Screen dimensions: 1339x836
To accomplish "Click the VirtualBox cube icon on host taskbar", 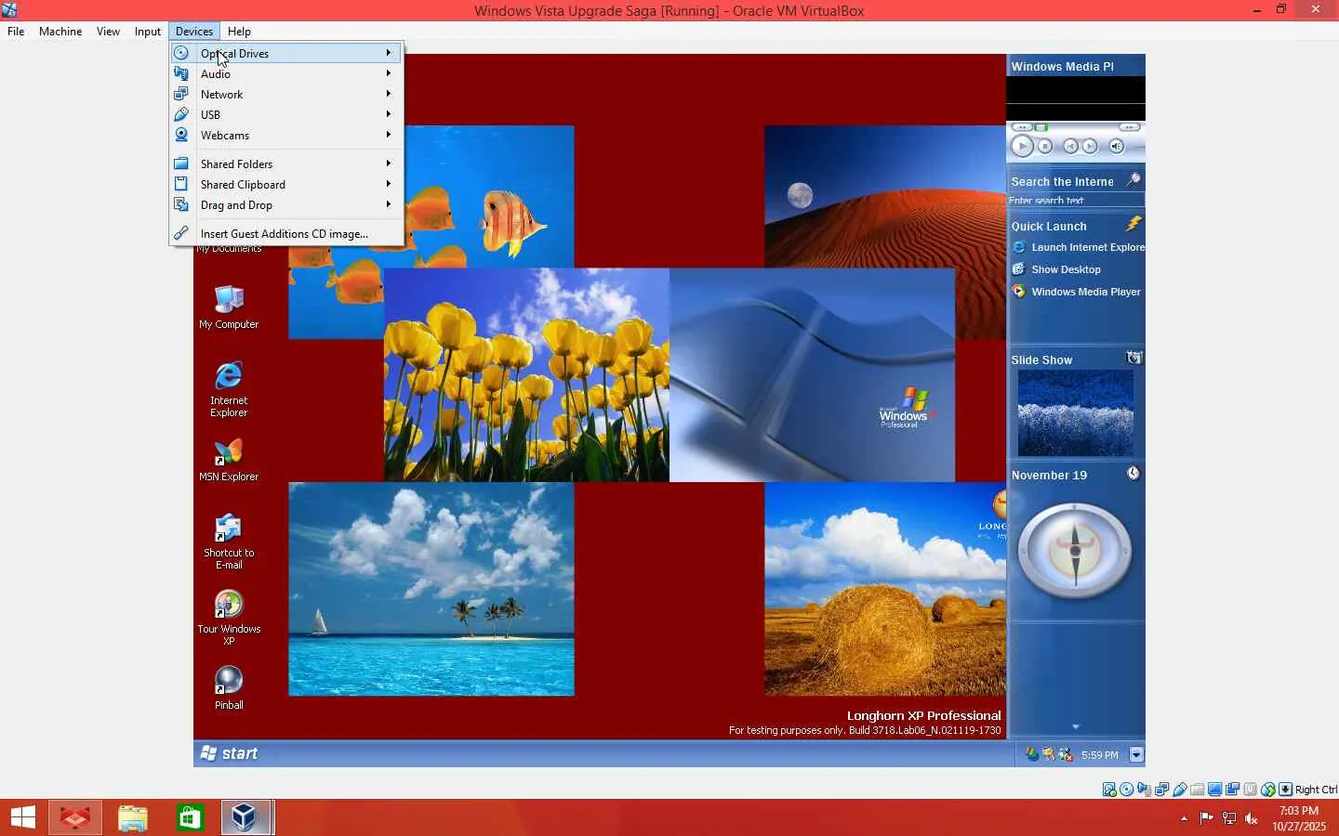I will [x=245, y=817].
